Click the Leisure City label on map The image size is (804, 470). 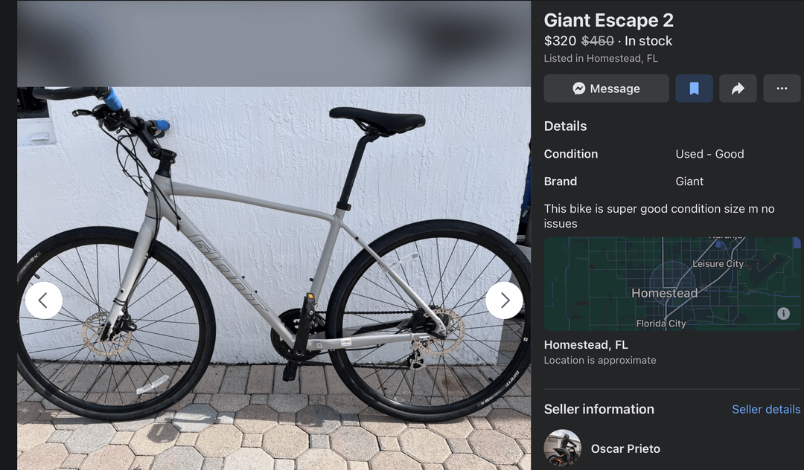[718, 264]
